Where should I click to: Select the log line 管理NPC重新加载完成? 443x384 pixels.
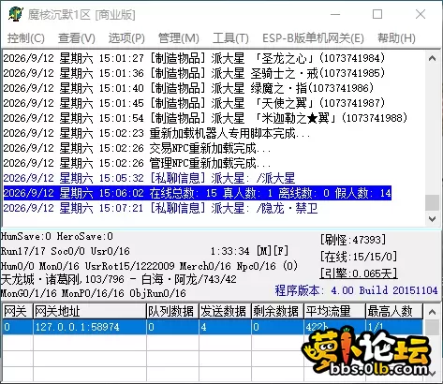[x=137, y=163]
